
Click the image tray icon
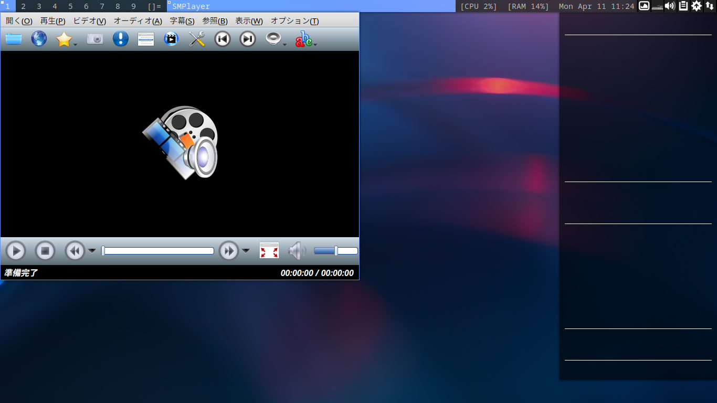(x=644, y=6)
